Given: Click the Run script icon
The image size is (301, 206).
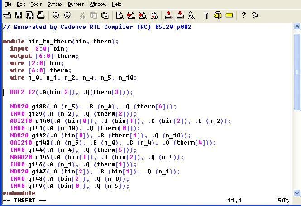Looking at the screenshot, I should point(191,15).
